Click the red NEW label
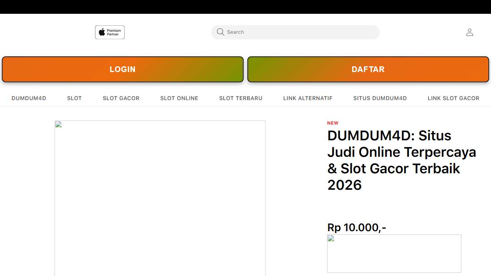Image resolution: width=491 pixels, height=276 pixels. pyautogui.click(x=333, y=123)
